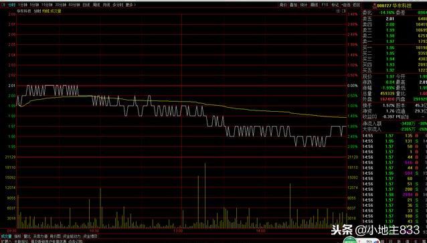Click the 返回 return button
Image resolution: width=427 pixels, height=243 pixels.
pos(357,5)
